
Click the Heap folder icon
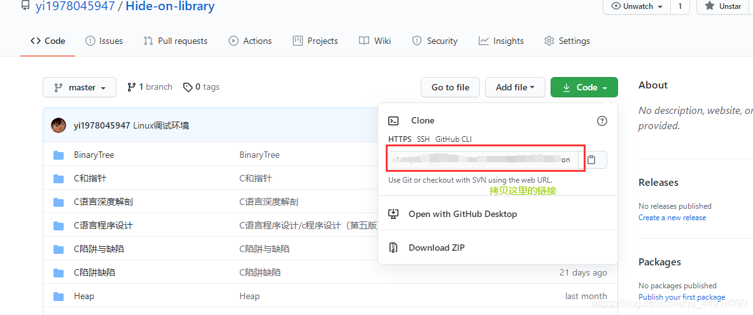tap(59, 297)
